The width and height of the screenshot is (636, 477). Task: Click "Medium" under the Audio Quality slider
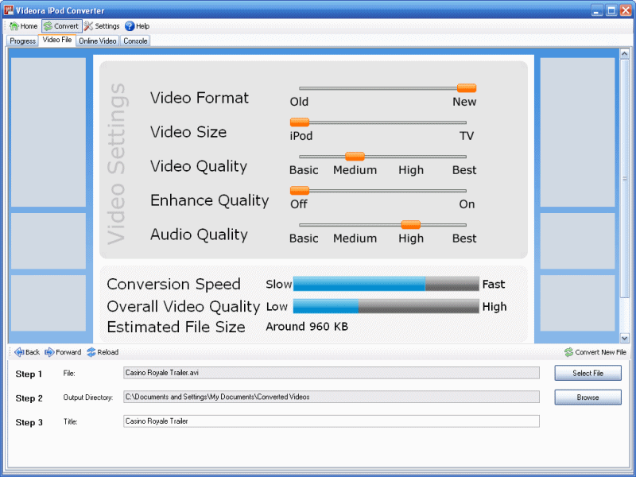click(x=355, y=238)
